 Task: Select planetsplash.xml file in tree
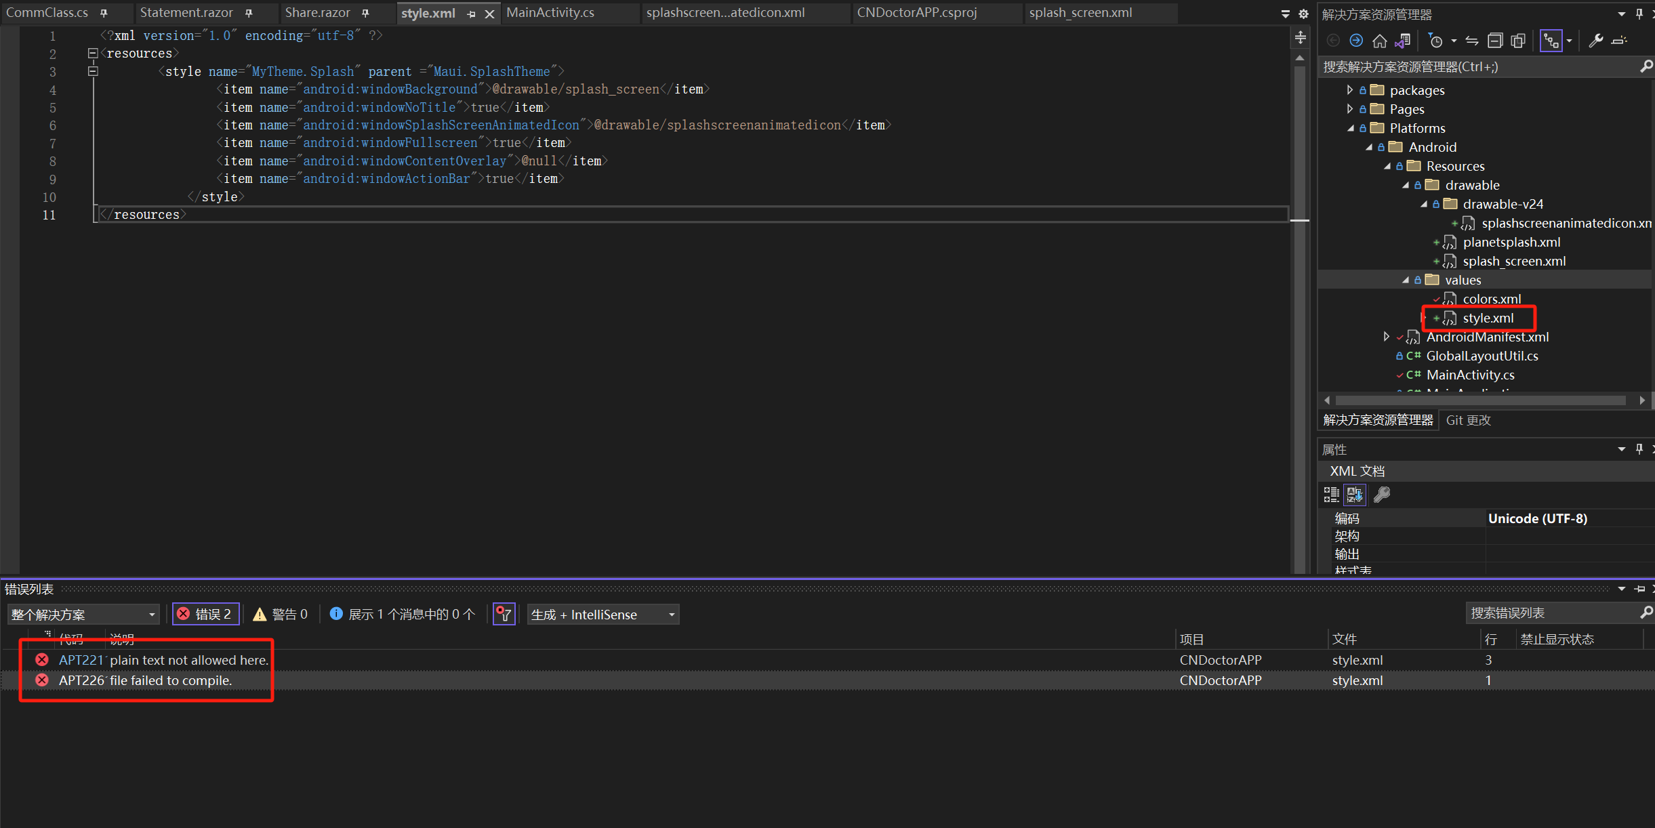tap(1511, 242)
